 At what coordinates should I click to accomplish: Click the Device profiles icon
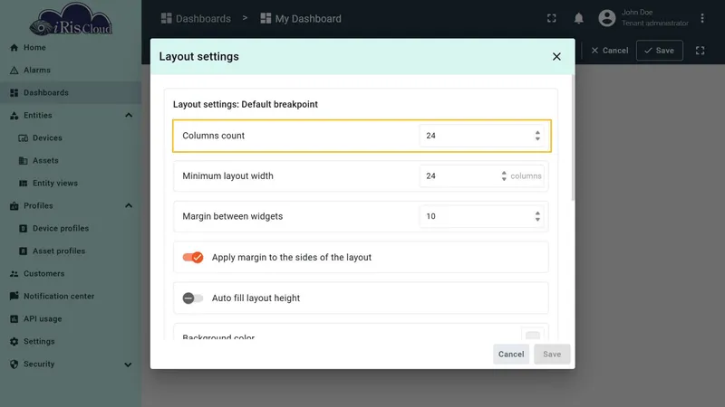(24, 229)
